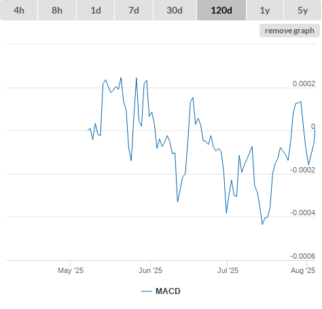Switch to the 5y time range
Viewport: 322px width, 309px height.
302,10
